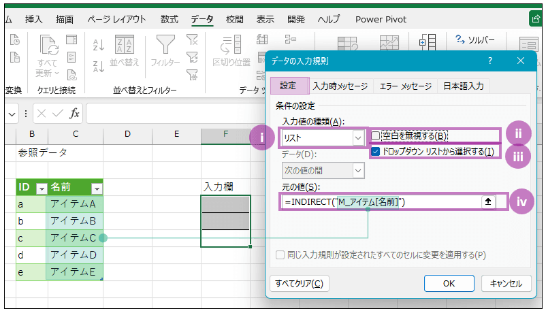
Task: Expand the すべて更新 dropdown arrow
Action: [x=57, y=73]
